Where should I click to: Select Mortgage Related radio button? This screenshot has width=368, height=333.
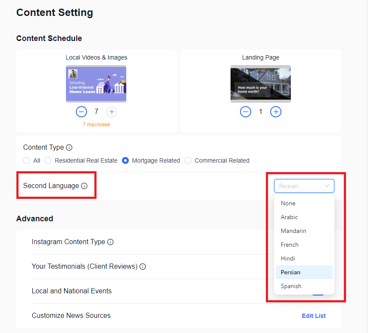pos(125,160)
